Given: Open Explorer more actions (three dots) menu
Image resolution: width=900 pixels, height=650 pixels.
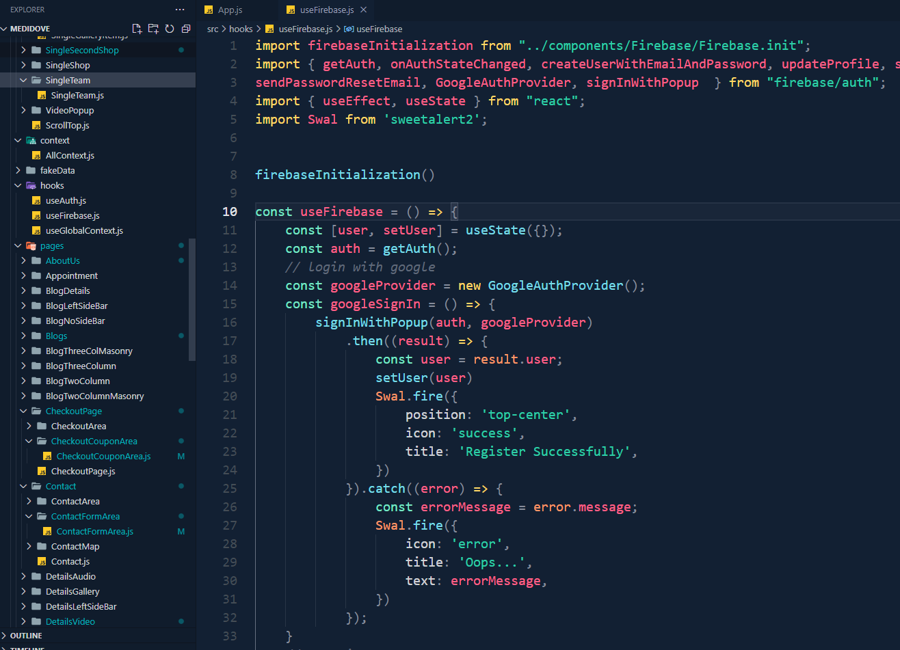Looking at the screenshot, I should 180,10.
